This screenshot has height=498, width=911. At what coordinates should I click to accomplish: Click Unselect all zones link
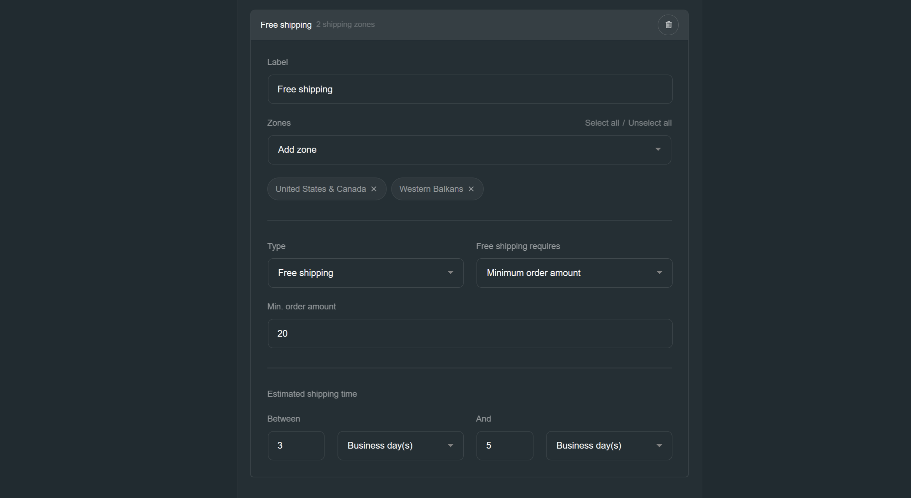click(x=650, y=123)
